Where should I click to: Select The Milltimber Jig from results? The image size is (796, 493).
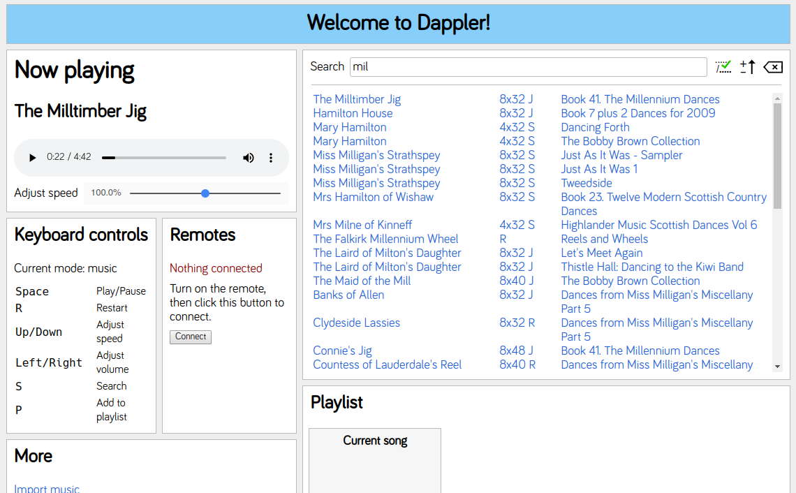(x=357, y=99)
